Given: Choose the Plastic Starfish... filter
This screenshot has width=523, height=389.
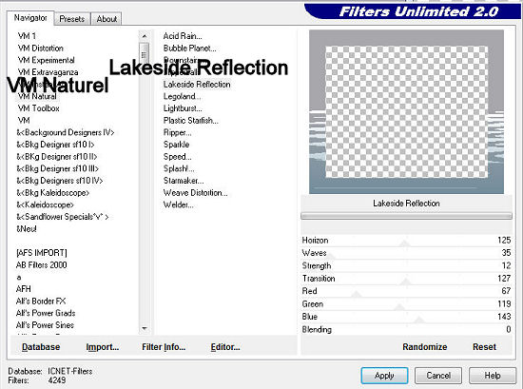Looking at the screenshot, I should [x=191, y=121].
